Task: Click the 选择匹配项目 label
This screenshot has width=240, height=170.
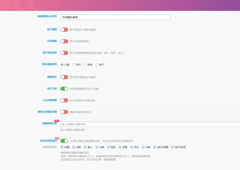Action: pos(49,147)
